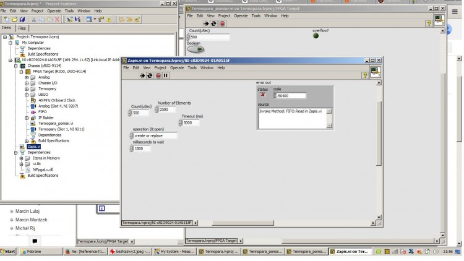Select the FIFO item in tree

coord(42,112)
